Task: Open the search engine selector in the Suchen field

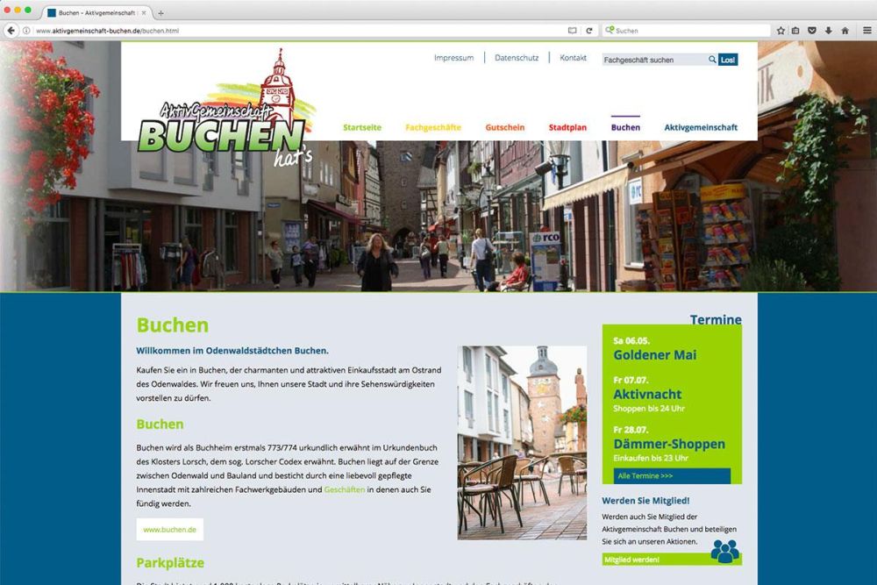Action: click(x=610, y=30)
